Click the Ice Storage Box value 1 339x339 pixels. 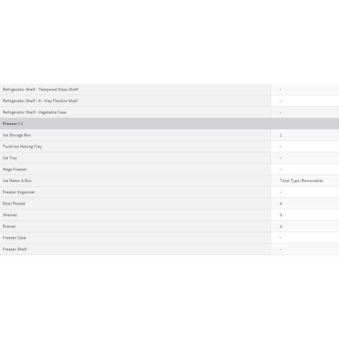pos(281,135)
